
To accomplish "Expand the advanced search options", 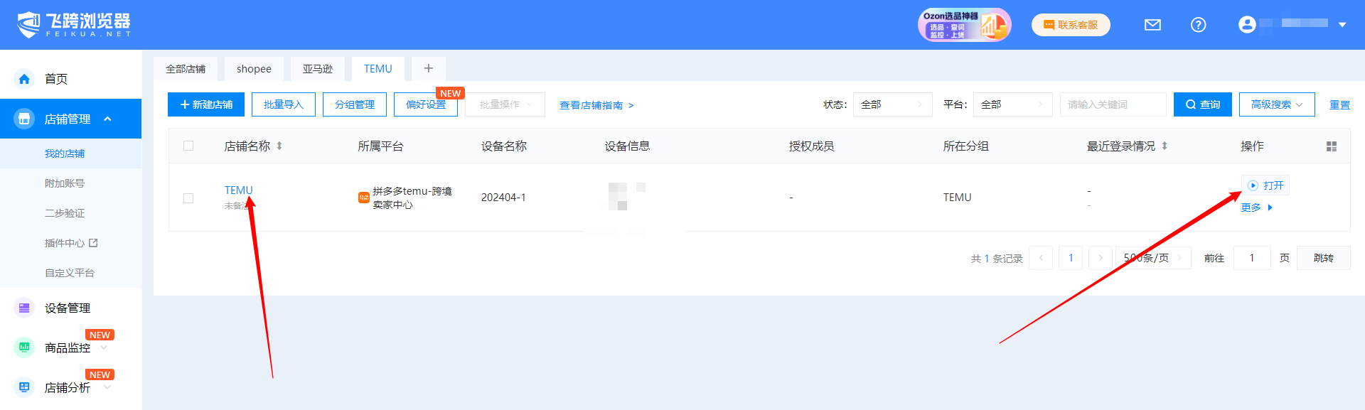I will click(x=1276, y=104).
